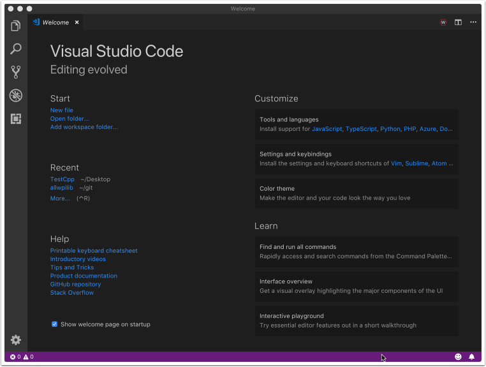The image size is (486, 367).
Task: Click the New file link
Action: (x=62, y=110)
